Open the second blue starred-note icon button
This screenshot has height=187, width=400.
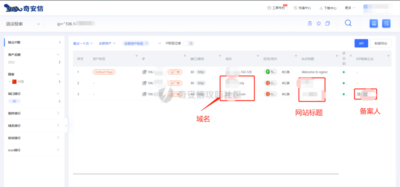point(386,23)
